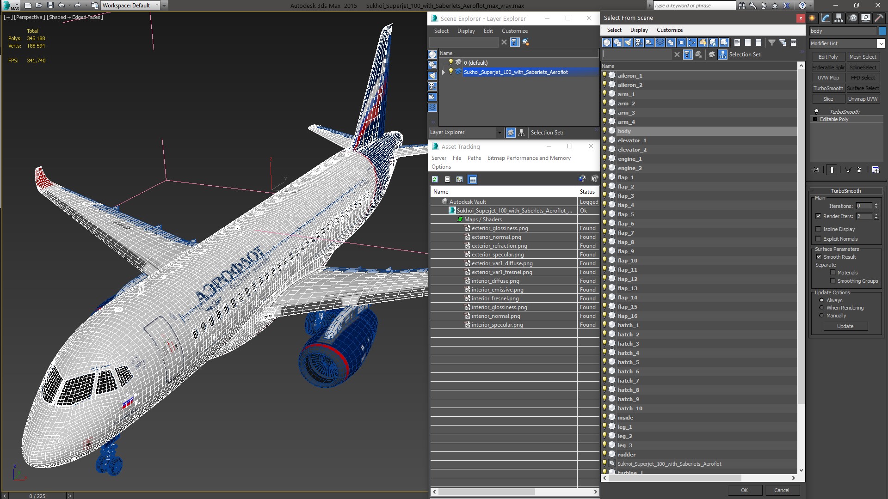
Task: Enable Separate by Smoothing Groups checkbox
Action: tap(832, 281)
